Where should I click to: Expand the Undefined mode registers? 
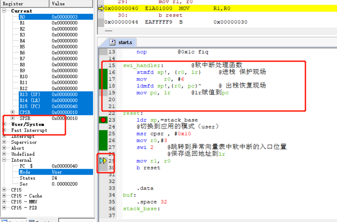click(x=4, y=154)
